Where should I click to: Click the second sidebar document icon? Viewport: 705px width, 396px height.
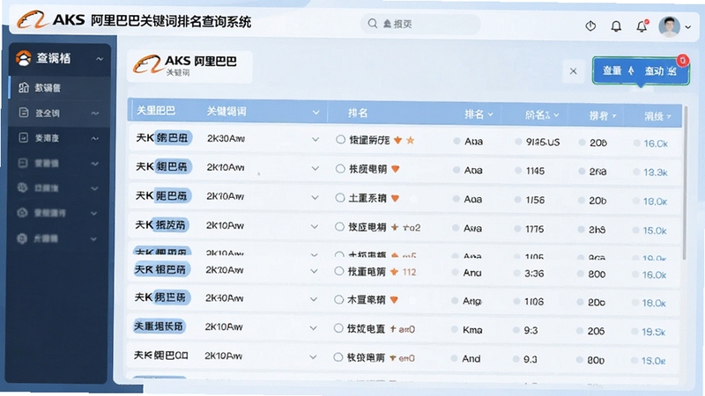24,113
